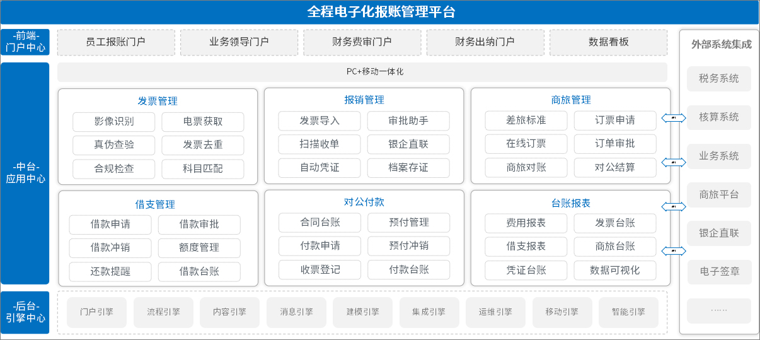Screen dimensions: 760x340
Task: Click the 发票管理 module title
Action: 158,101
